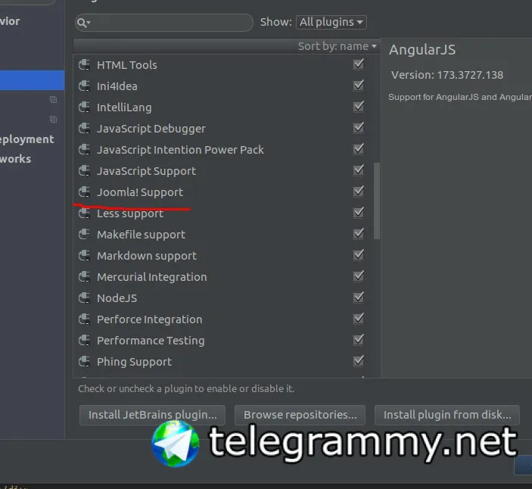Screen dimensions: 532x489
Task: Toggle the JavaScript Support checkbox
Action: 358,170
